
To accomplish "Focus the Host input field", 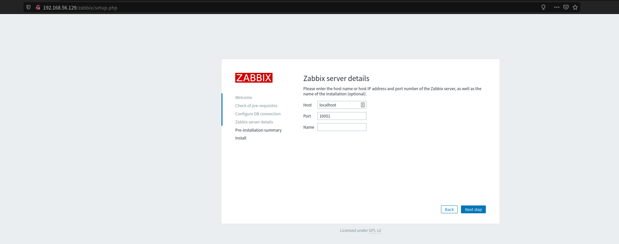I will pos(342,105).
